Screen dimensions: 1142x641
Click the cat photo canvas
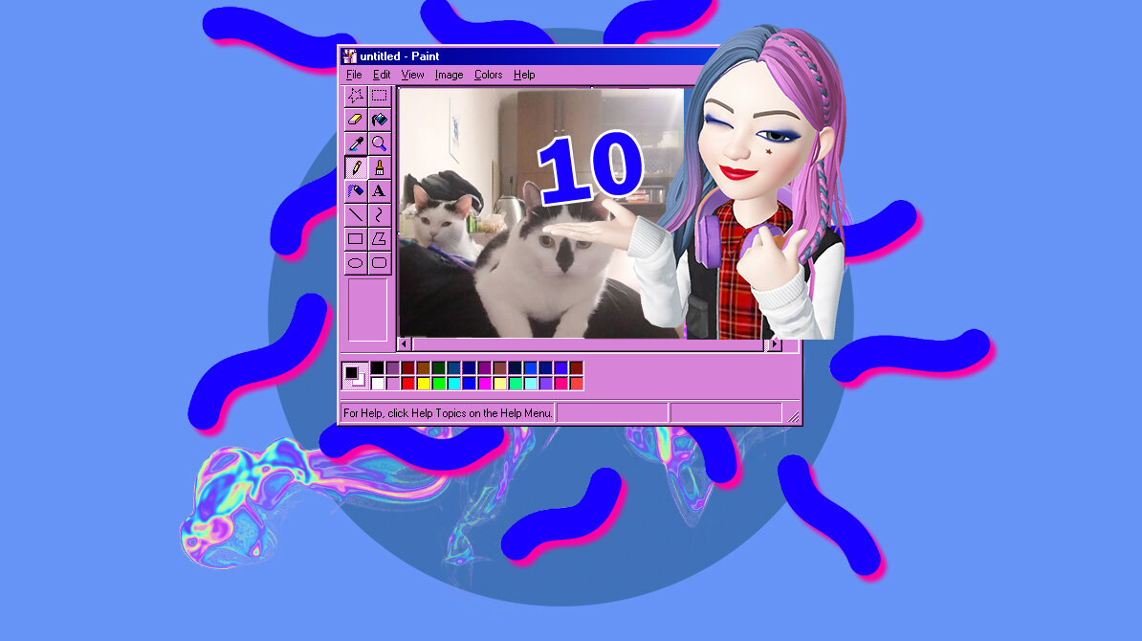(x=542, y=212)
